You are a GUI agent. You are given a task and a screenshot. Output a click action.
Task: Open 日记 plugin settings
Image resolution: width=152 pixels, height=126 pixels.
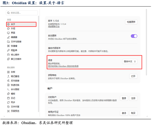pyautogui.click(x=21, y=98)
